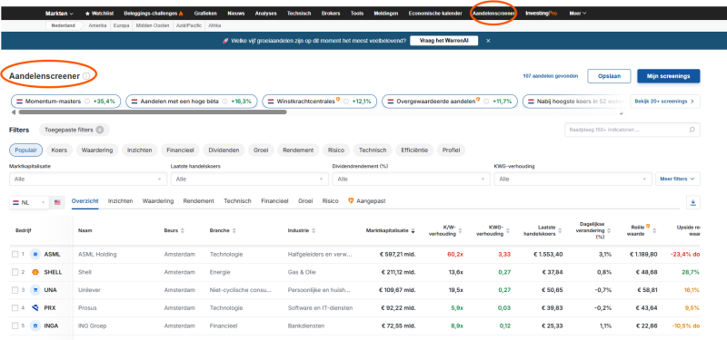Select the Risico filter category pill
727x340 pixels.
pyautogui.click(x=336, y=151)
